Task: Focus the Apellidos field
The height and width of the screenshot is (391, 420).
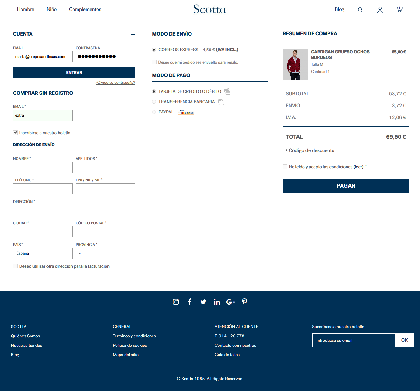Action: tap(105, 167)
